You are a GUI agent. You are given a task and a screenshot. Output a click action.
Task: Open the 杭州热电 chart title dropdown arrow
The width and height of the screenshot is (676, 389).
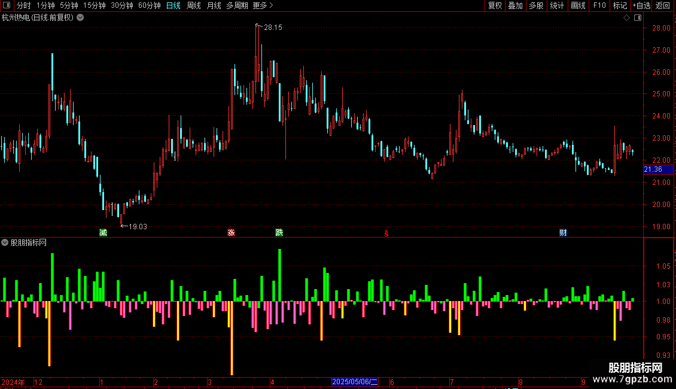pyautogui.click(x=80, y=18)
